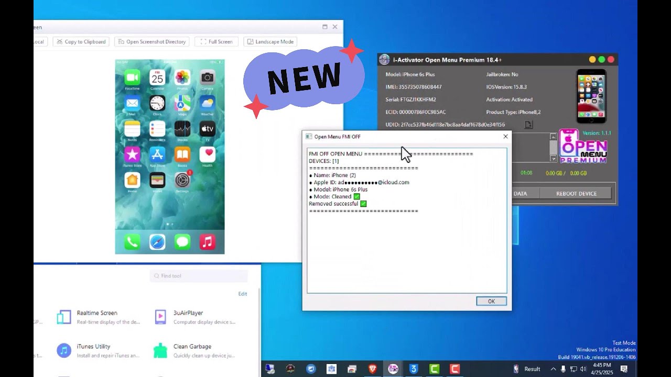This screenshot has width=671, height=377.
Task: Copy the UDID using the copy icon
Action: point(528,125)
